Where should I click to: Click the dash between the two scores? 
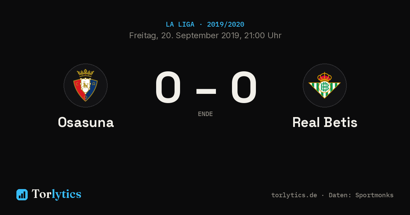206,91
